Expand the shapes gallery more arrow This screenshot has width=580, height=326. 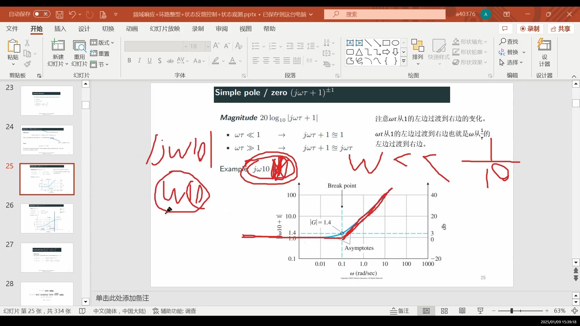click(x=404, y=61)
